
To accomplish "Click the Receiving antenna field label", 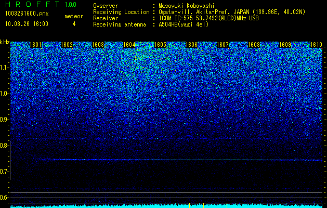I will (120, 24).
